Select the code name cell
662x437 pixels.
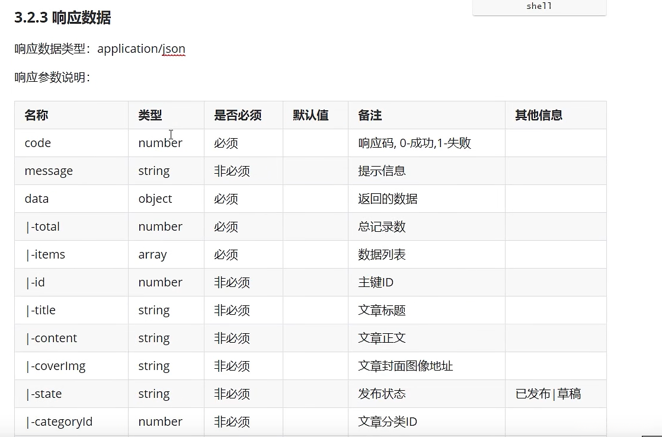(71, 143)
